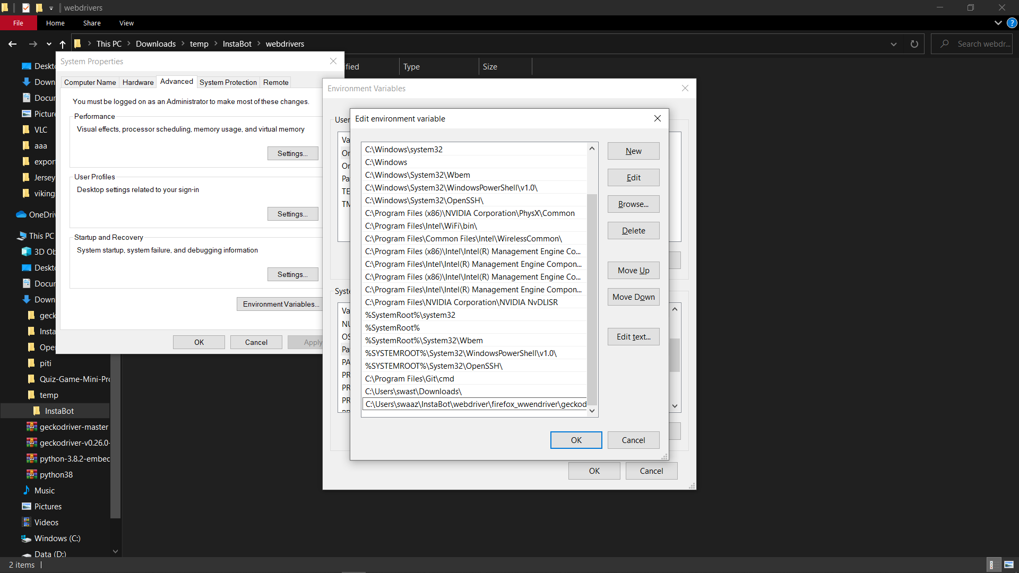Expand the address bar history dropdown
The width and height of the screenshot is (1019, 573).
(x=894, y=44)
